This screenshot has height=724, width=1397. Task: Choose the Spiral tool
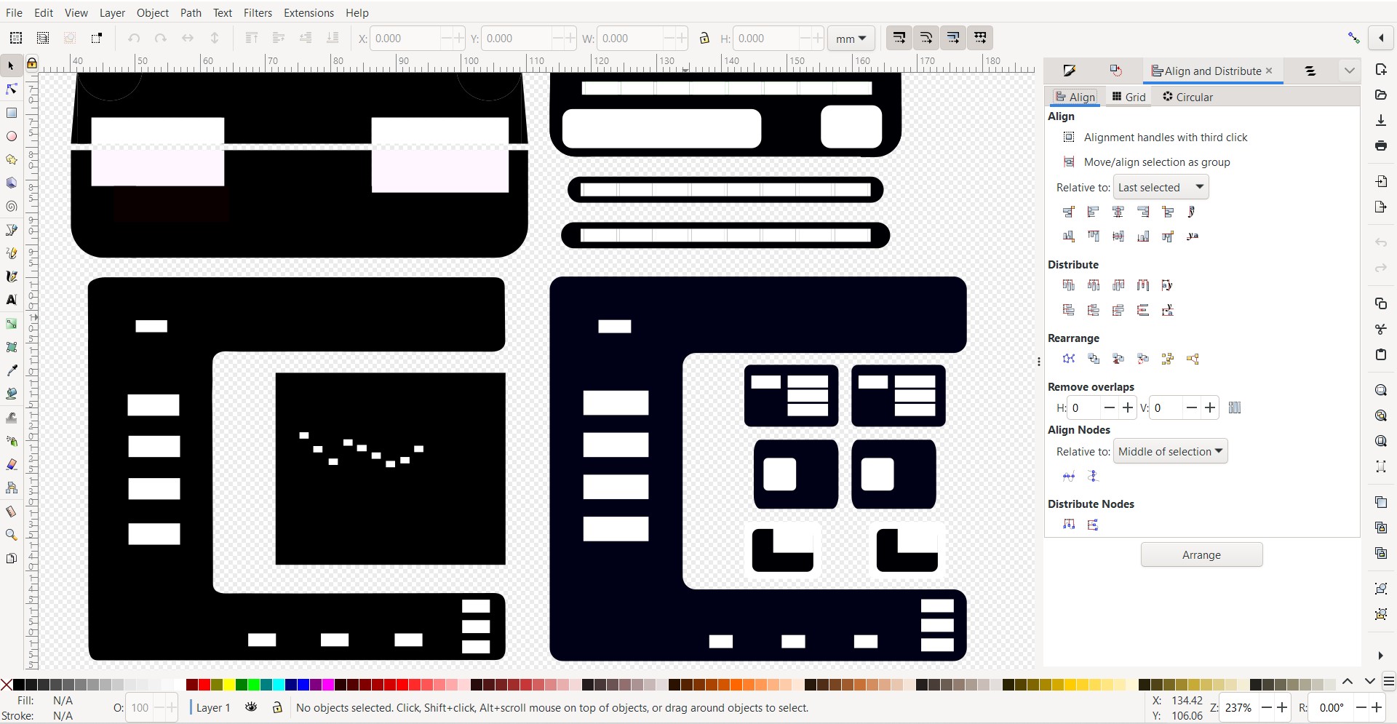click(11, 207)
